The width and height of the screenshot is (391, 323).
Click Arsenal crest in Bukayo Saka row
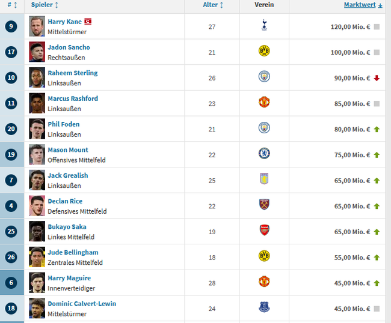coord(264,230)
